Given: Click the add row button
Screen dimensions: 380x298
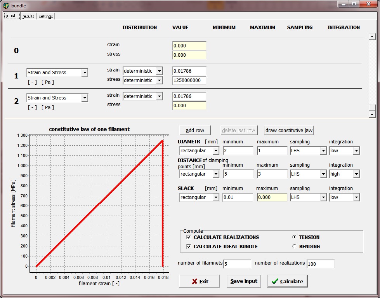Looking at the screenshot, I should click(194, 130).
